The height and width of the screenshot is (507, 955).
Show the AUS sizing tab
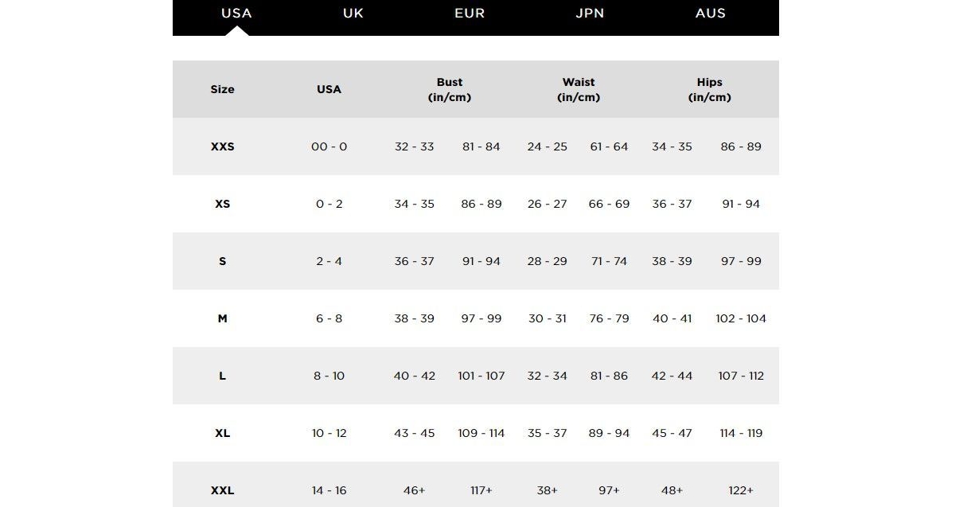click(711, 14)
